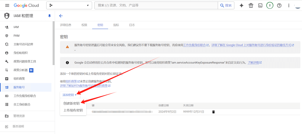Click the Gemini sparkle icon
Viewport: 302px width, 134px height.
click(241, 5)
